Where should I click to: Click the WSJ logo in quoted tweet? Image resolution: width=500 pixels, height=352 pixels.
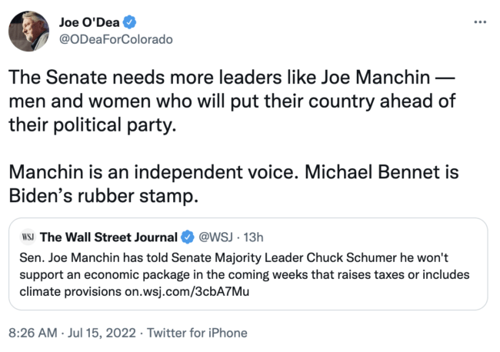click(x=28, y=237)
